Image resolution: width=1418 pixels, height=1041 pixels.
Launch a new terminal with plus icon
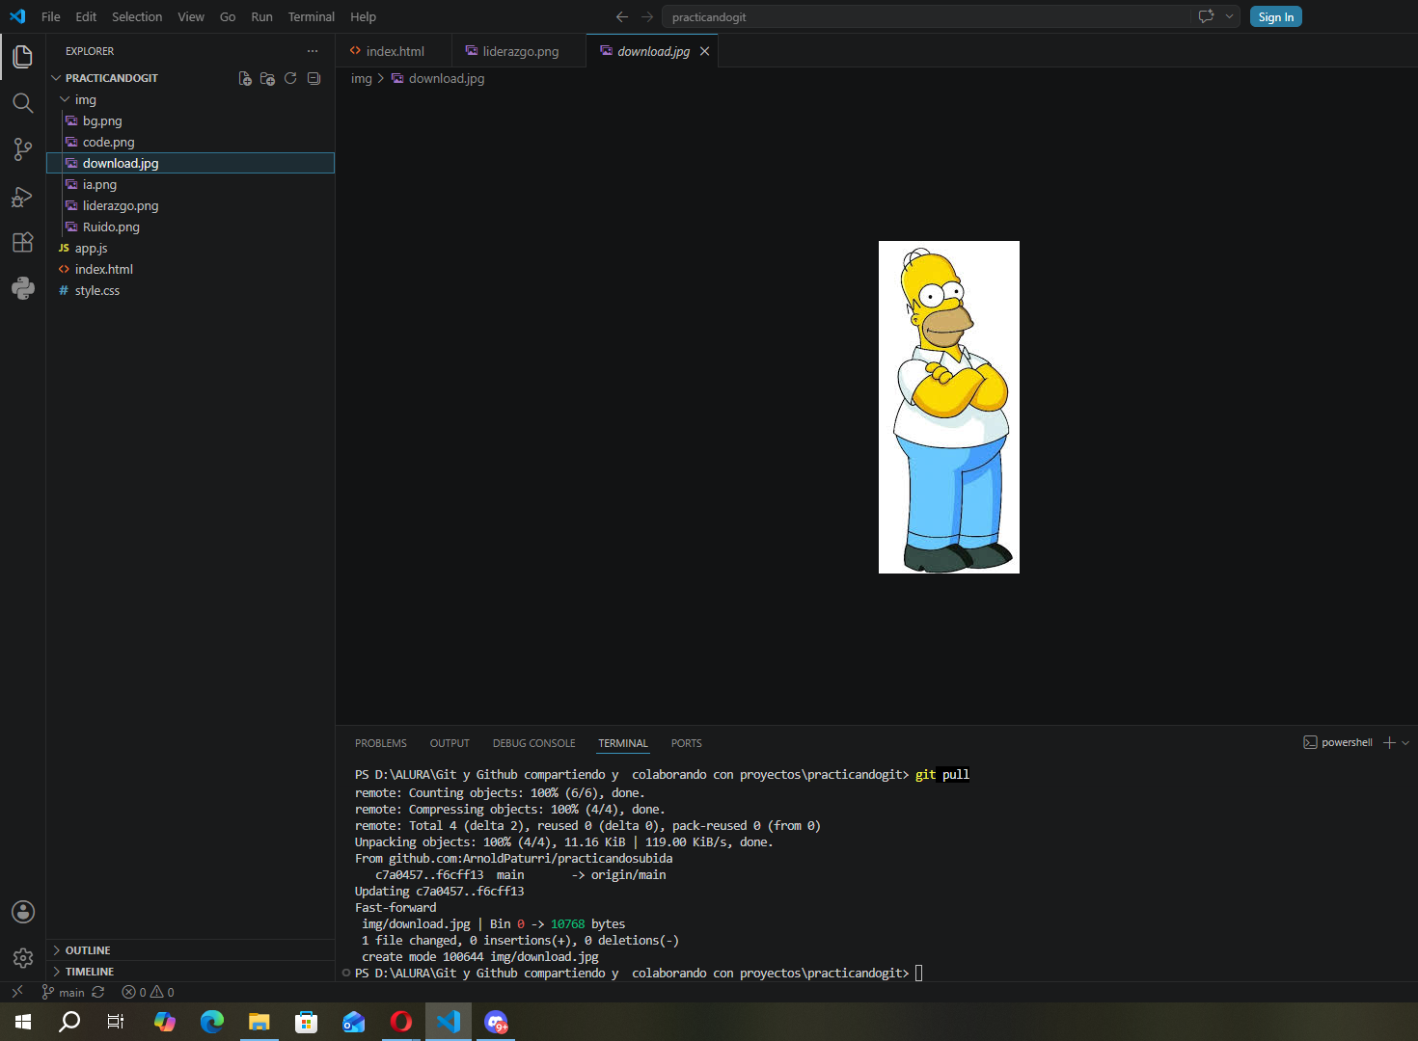(1389, 742)
